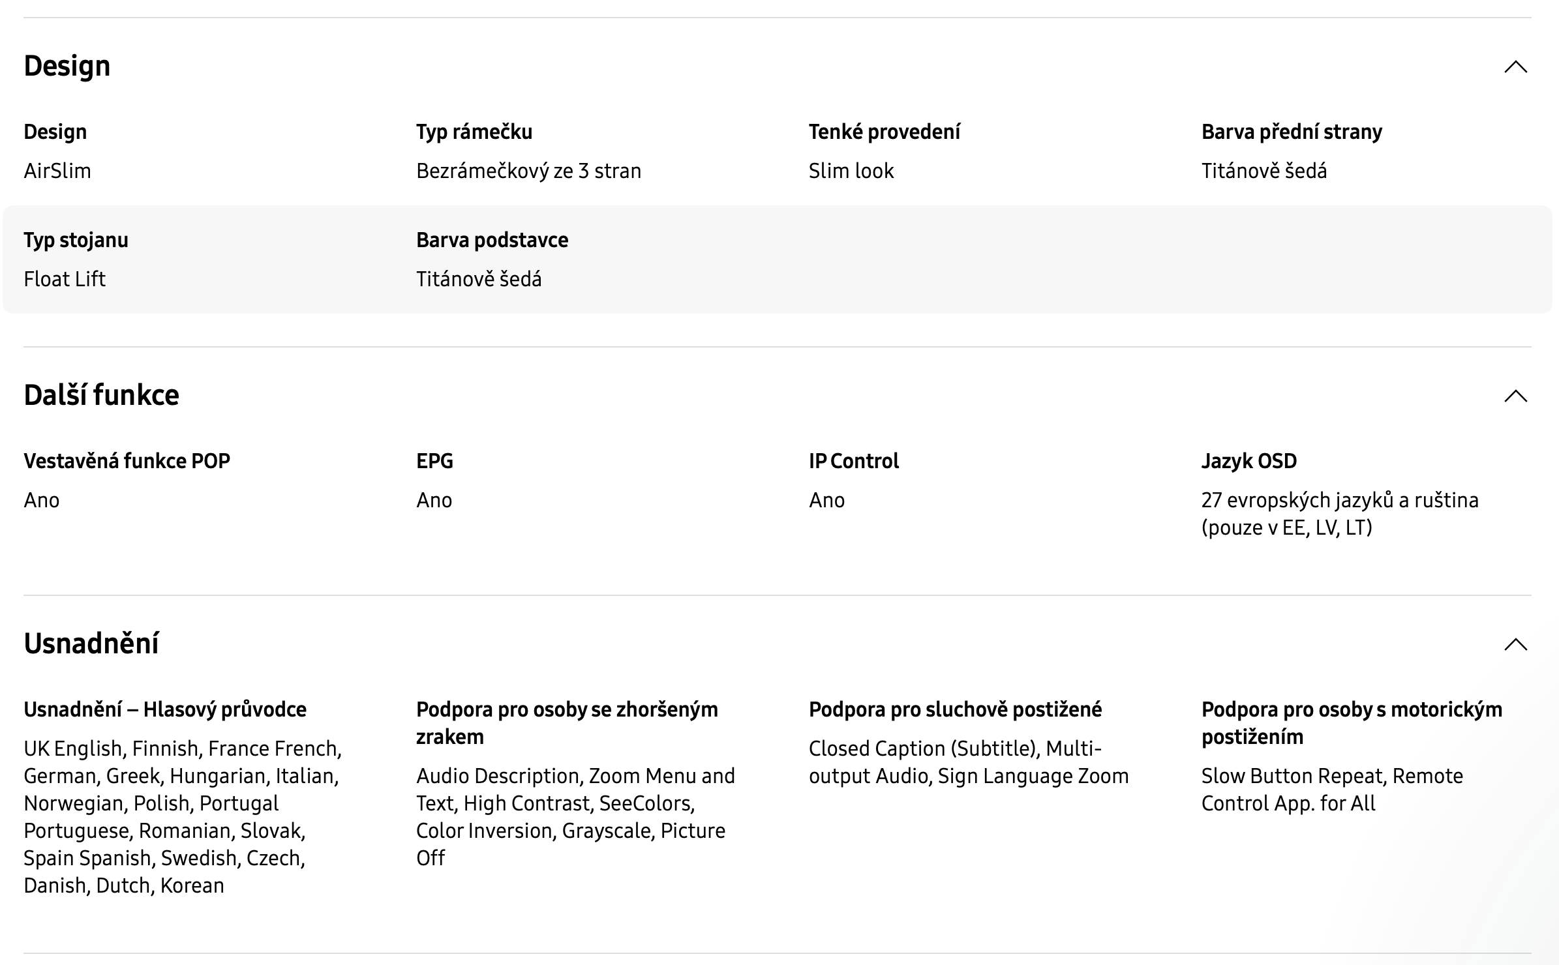1559x965 pixels.
Task: Click the Barva podstavce label
Action: 492,240
